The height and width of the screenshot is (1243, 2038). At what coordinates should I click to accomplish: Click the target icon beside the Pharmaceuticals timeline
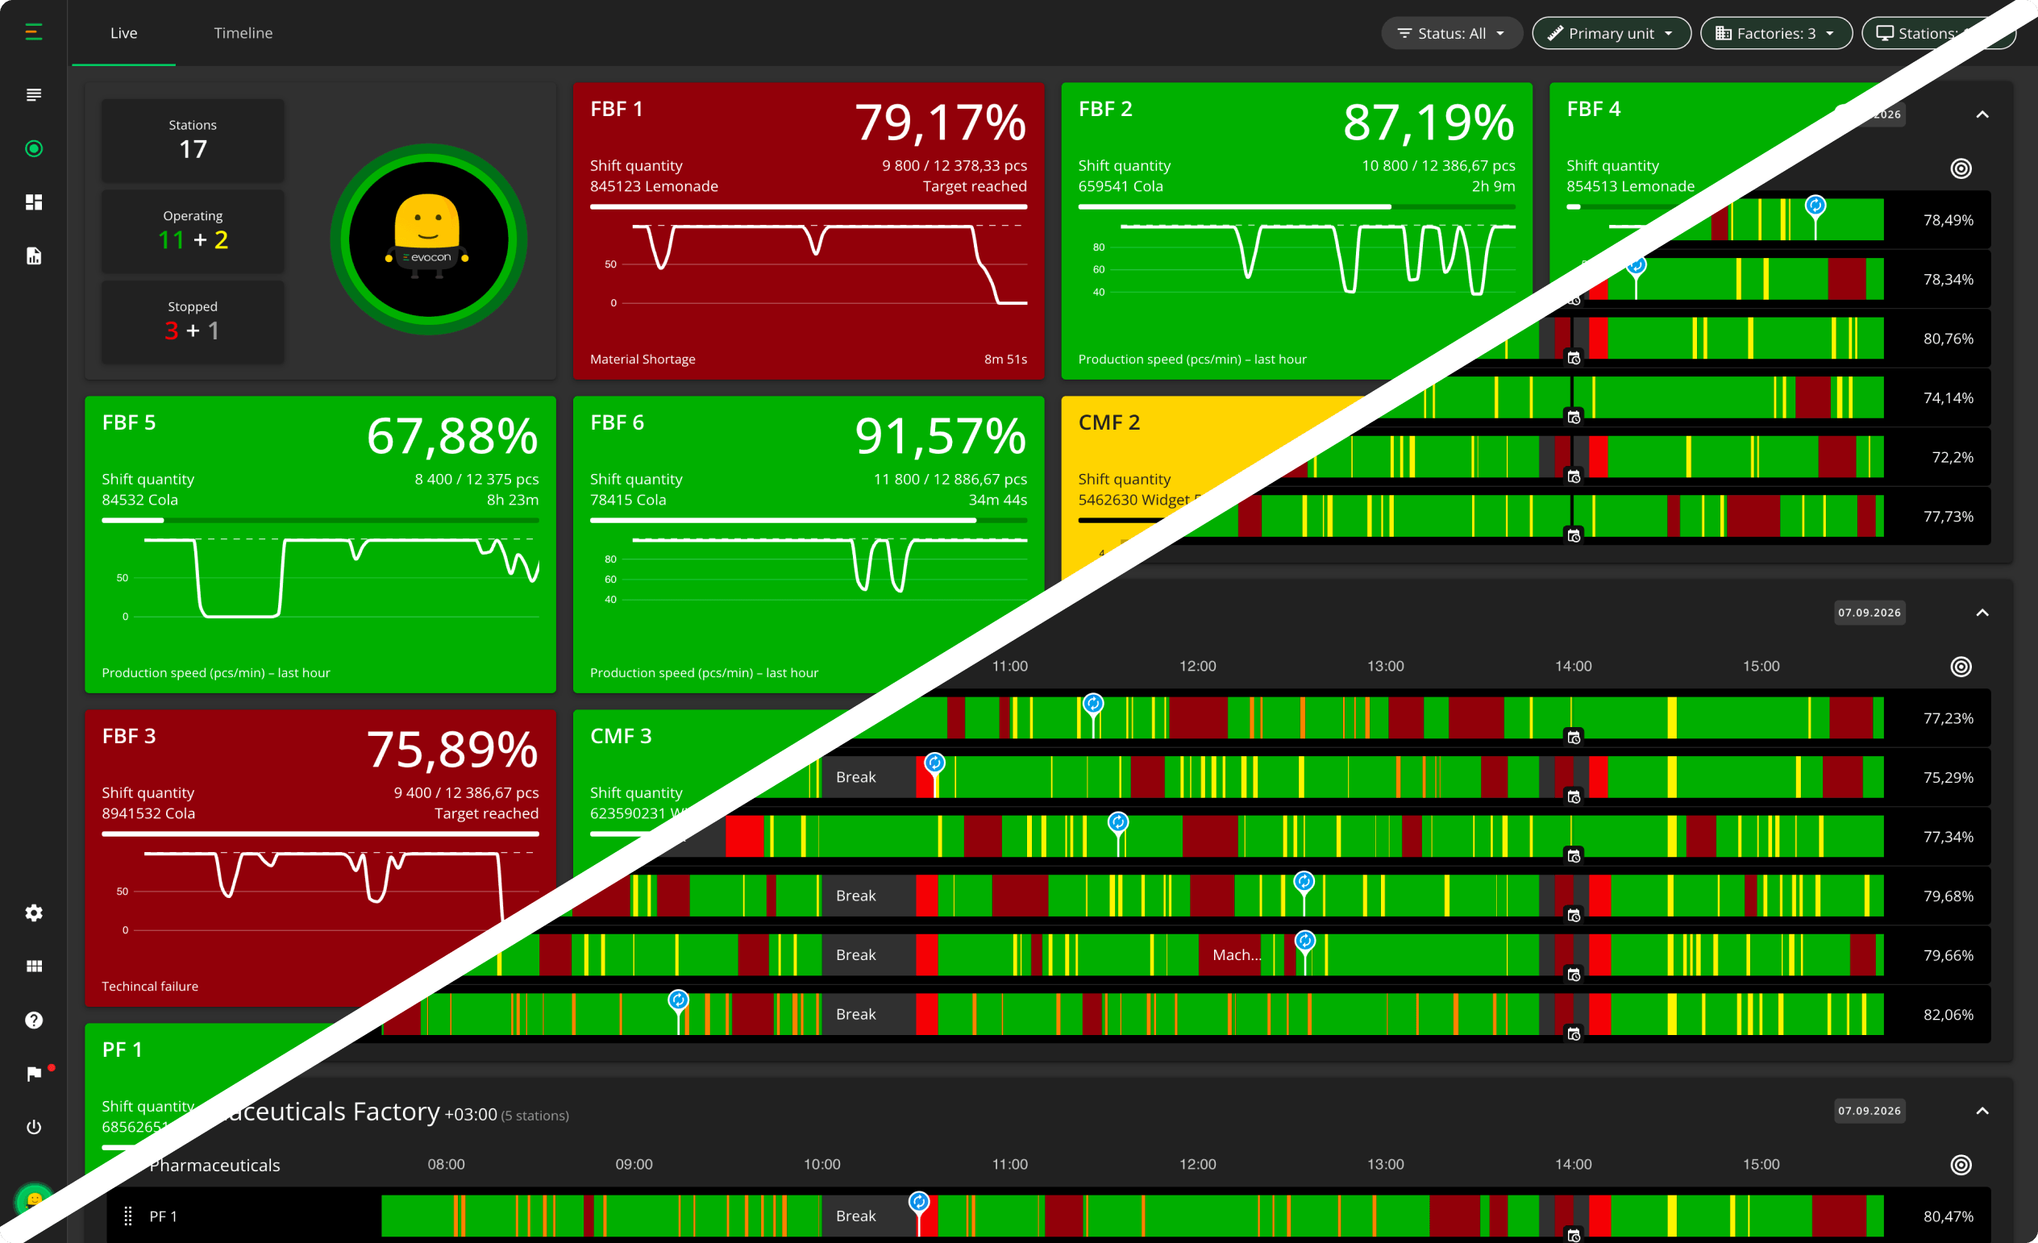point(1961,1166)
